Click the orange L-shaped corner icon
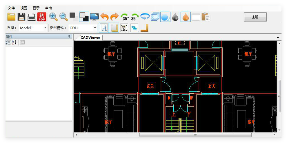Screen dimensions: 287x143 click(144, 28)
